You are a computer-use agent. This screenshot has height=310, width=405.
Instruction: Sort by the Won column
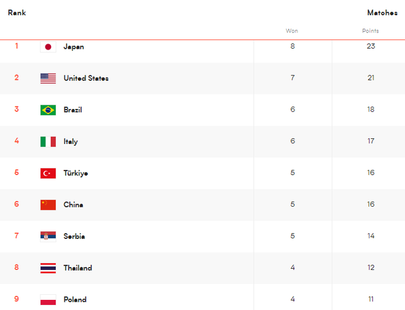pyautogui.click(x=292, y=31)
